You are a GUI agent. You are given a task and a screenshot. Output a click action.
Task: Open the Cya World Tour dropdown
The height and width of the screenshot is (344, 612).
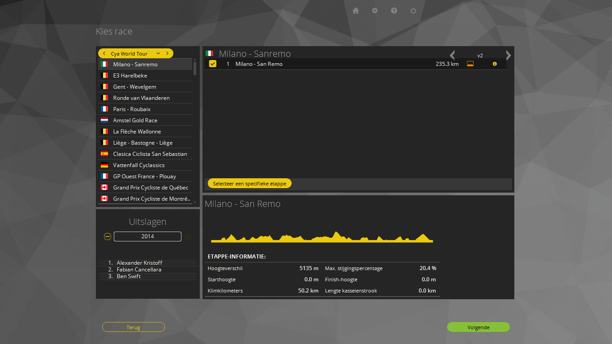pos(158,54)
